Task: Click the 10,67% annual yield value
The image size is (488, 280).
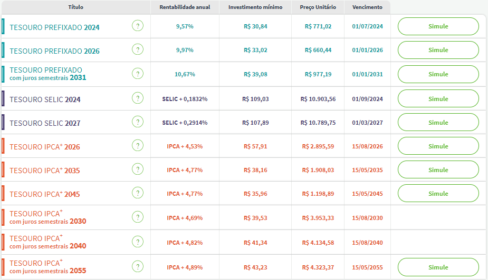Action: click(185, 74)
